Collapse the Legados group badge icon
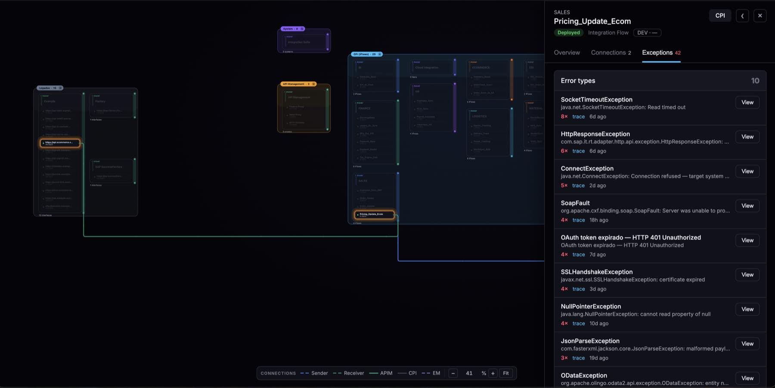 pyautogui.click(x=60, y=88)
